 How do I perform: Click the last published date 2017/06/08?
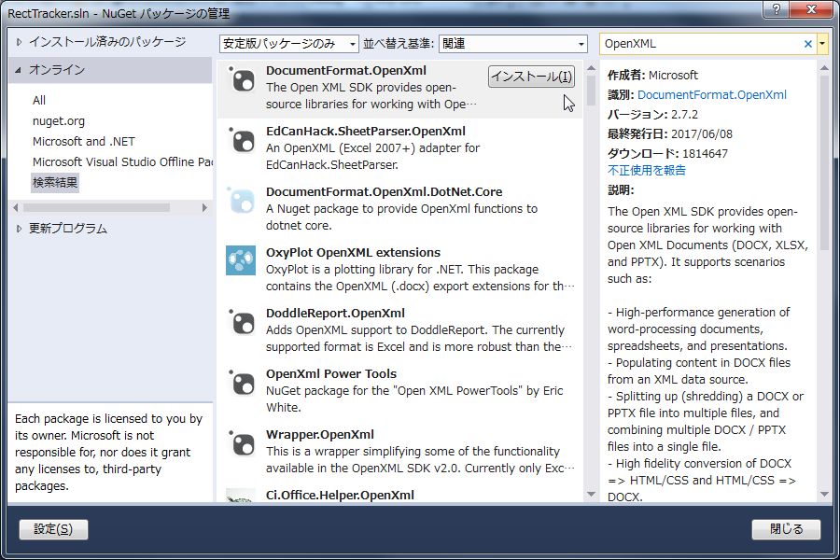701,134
